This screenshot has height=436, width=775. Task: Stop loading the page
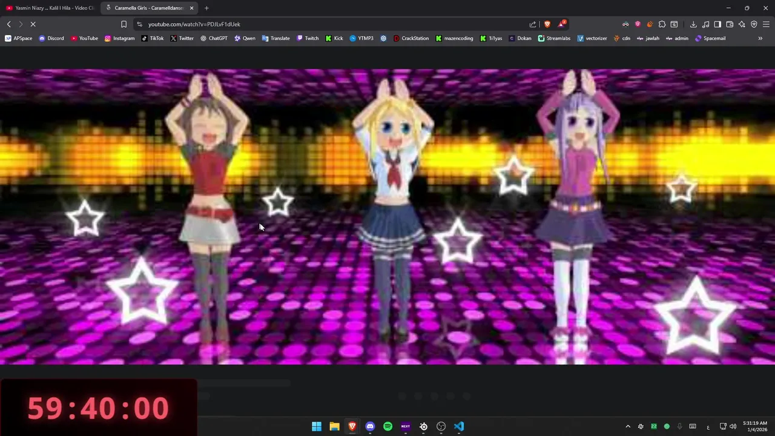33,24
